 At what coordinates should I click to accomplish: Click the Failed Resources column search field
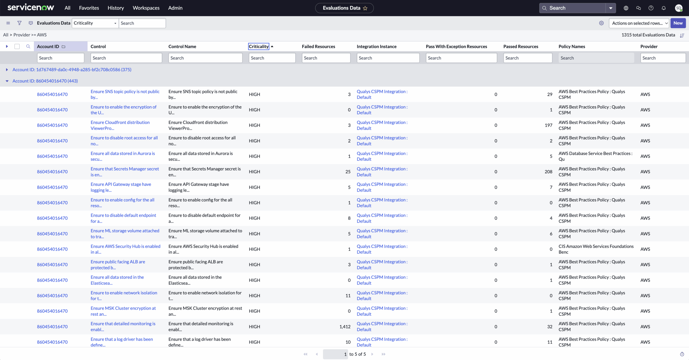coord(326,58)
